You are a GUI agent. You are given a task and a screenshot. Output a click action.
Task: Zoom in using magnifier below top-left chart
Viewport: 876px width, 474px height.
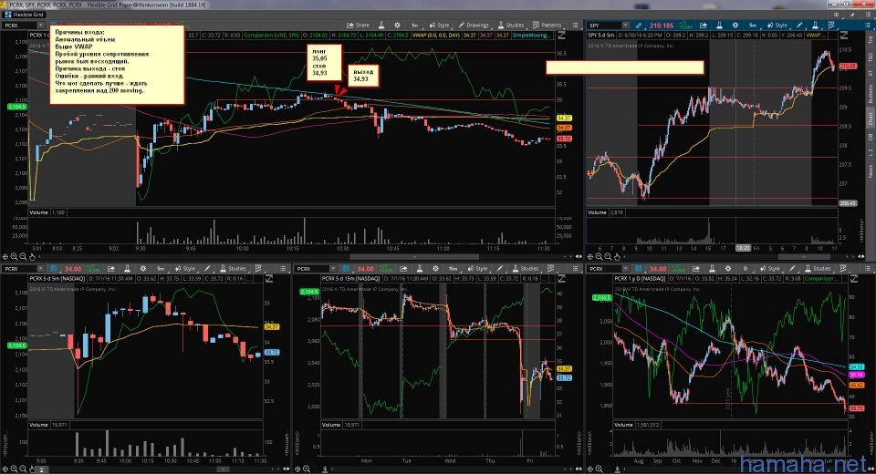point(14,257)
